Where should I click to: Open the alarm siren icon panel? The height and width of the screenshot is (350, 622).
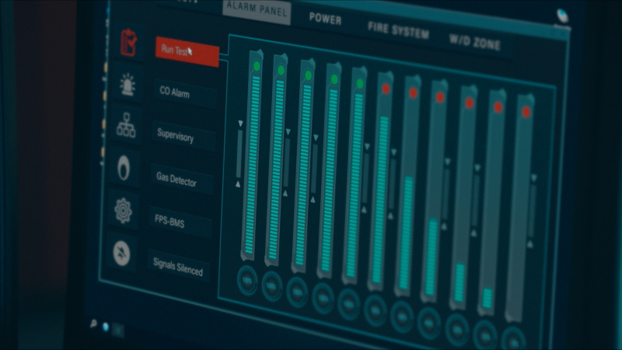point(128,84)
